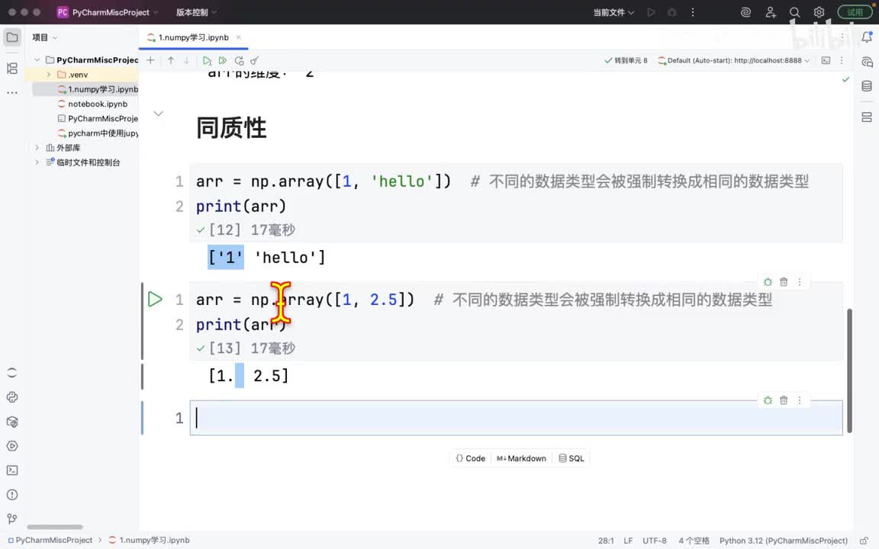Open the Python Console tool window

point(11,397)
